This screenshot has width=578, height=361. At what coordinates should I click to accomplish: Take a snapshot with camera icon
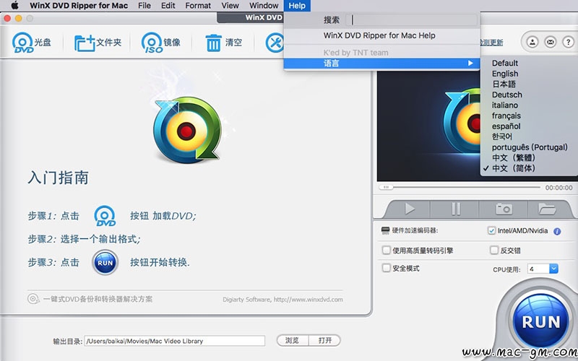pos(504,209)
